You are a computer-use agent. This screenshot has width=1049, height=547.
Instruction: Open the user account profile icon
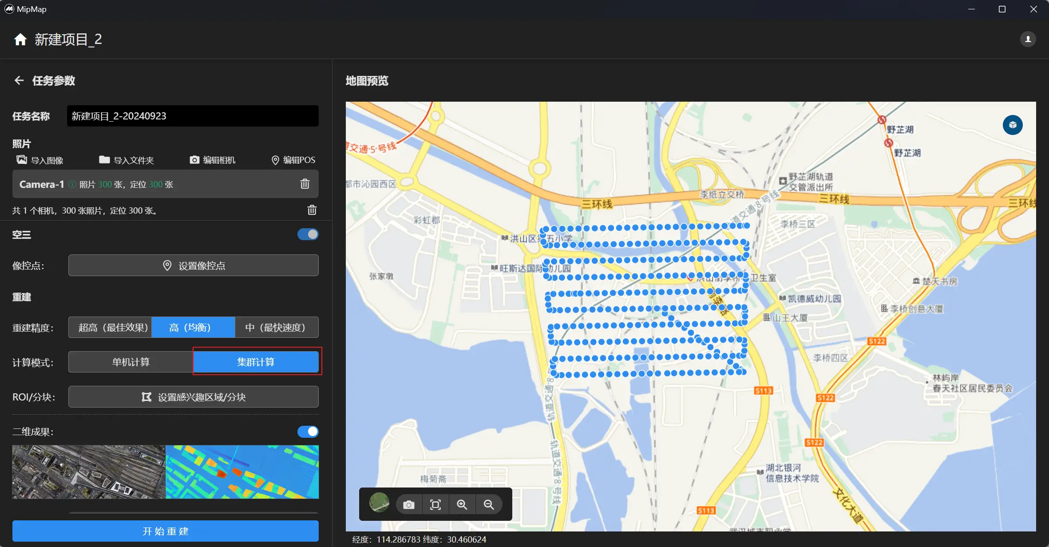coord(1028,39)
